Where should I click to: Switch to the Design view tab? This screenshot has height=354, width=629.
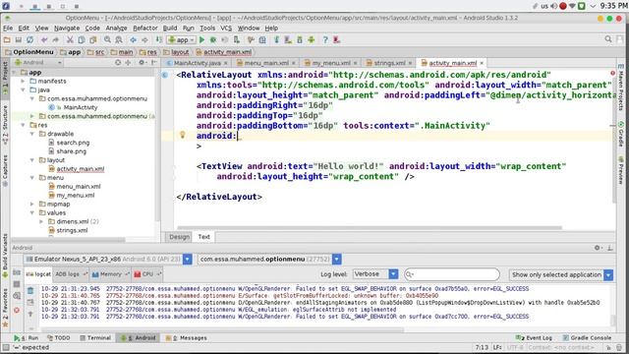pos(179,237)
